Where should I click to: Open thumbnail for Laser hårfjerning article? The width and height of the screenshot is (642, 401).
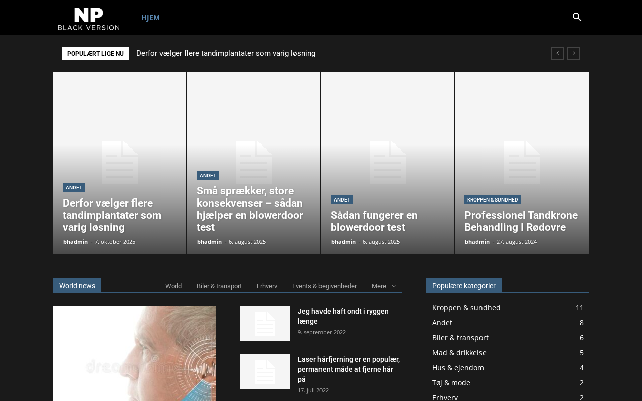[265, 372]
